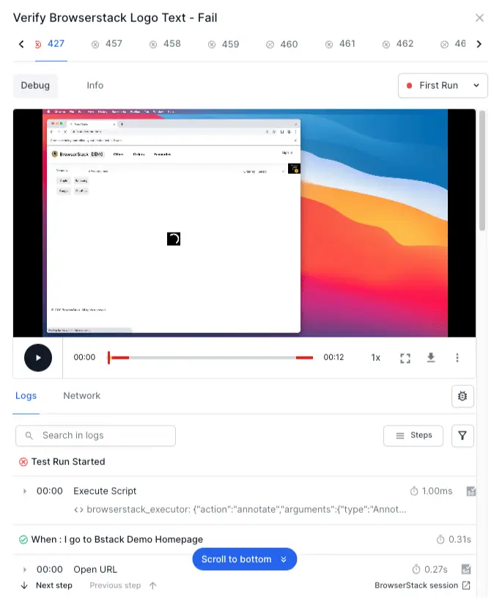The width and height of the screenshot is (494, 600).
Task: Open the BrowserStack session link
Action: (x=422, y=586)
